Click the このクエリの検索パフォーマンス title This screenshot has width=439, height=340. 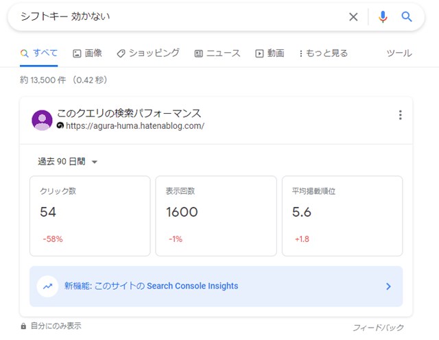point(129,113)
